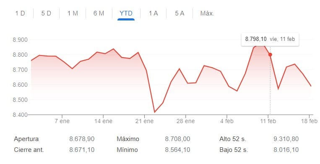Click the 21 ene date label
Image resolution: width=320 pixels, height=164 pixels.
tap(144, 121)
